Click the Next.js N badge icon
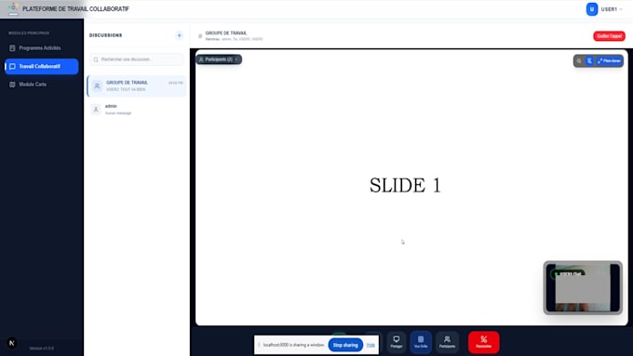 point(12,343)
